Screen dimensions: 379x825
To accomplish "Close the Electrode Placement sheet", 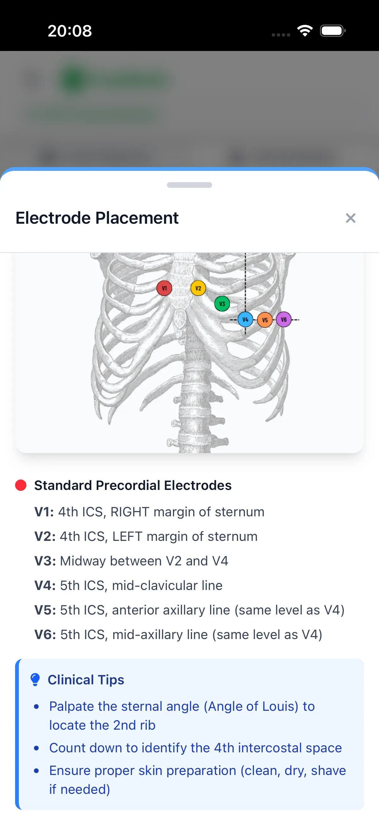I will pyautogui.click(x=351, y=218).
